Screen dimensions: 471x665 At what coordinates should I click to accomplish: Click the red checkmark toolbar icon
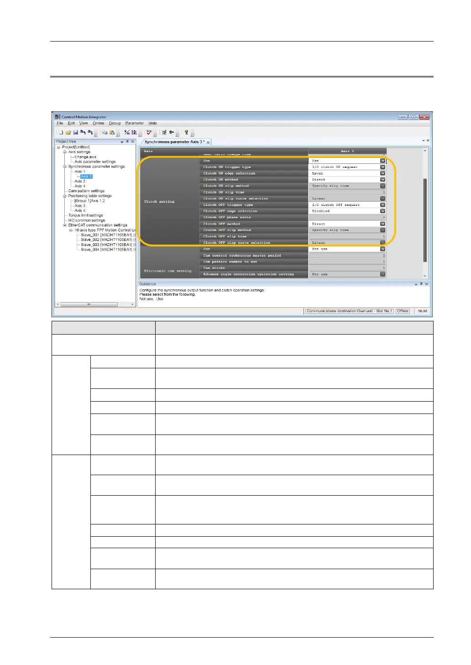tap(149, 132)
